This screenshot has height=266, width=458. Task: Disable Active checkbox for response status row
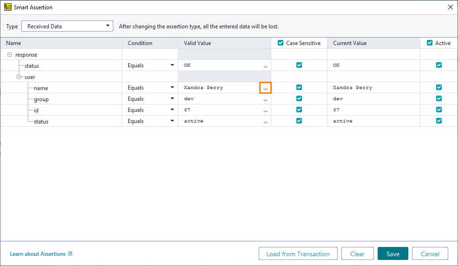[x=438, y=65]
